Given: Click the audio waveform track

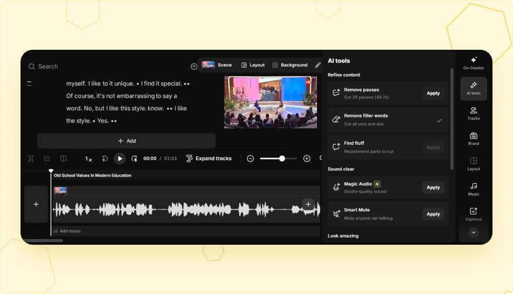Looking at the screenshot, I should (x=187, y=209).
